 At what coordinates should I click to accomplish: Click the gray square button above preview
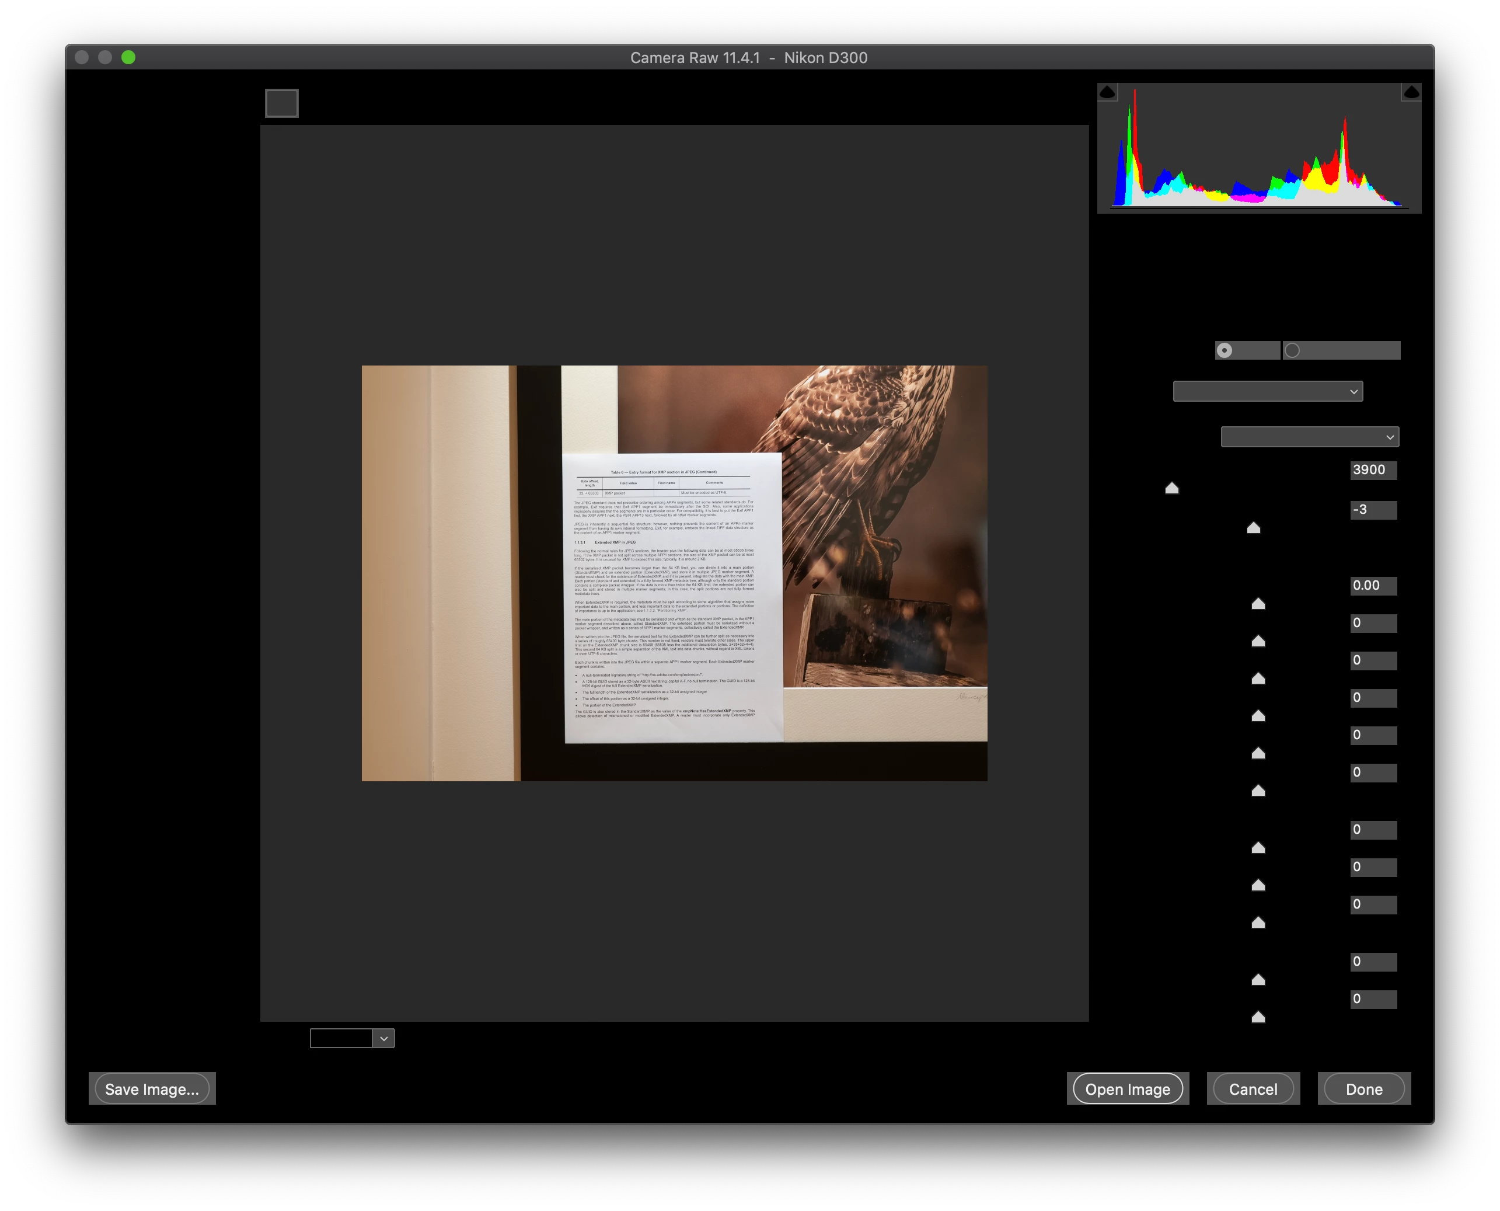click(282, 103)
